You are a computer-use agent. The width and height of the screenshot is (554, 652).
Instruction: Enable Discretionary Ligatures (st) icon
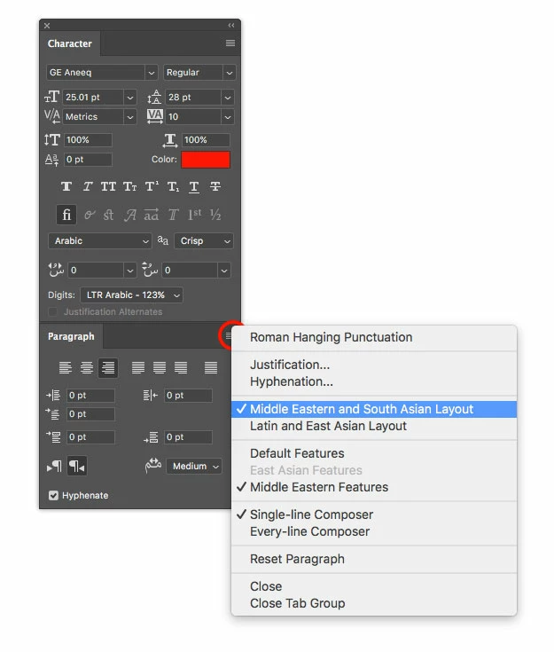[x=108, y=215]
